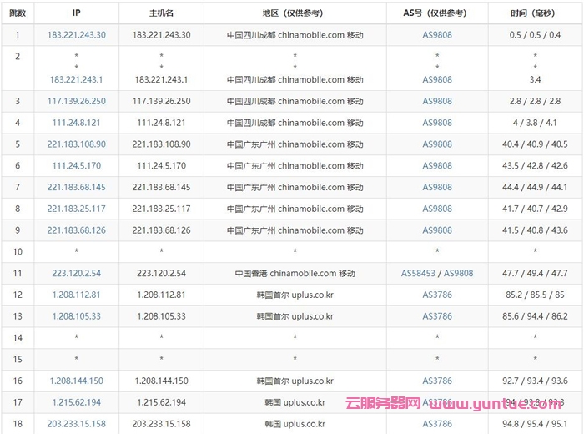
Task: Open the IP link 111.24.8.121
Action: pyautogui.click(x=76, y=123)
